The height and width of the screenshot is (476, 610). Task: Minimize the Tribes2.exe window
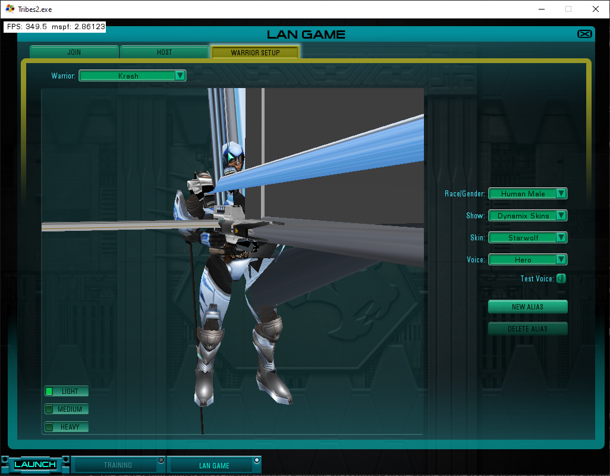542,9
